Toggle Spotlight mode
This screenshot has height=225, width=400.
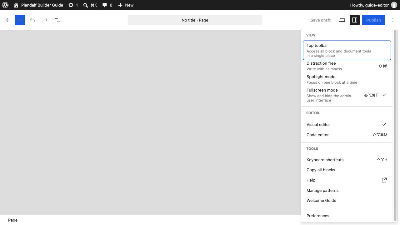pyautogui.click(x=347, y=79)
